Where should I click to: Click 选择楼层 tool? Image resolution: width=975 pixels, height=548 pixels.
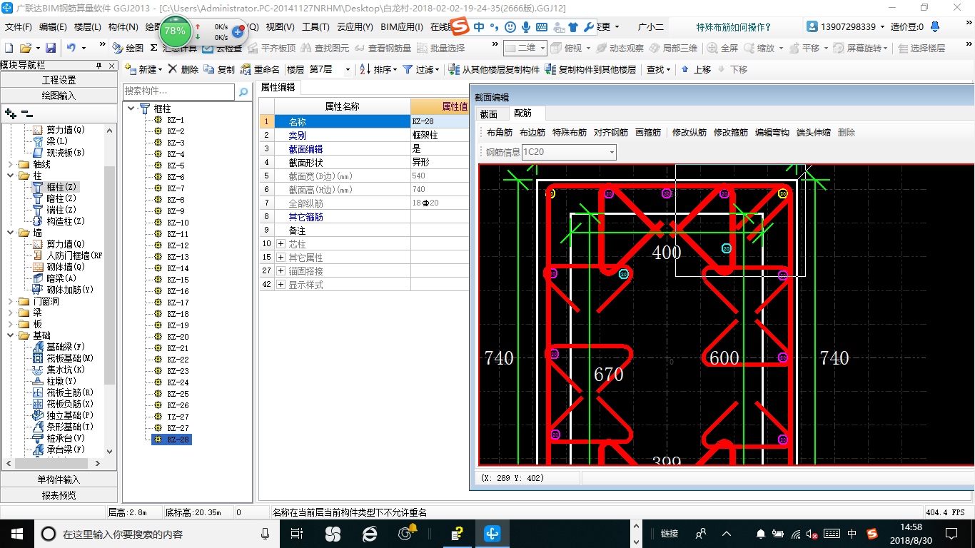point(921,49)
